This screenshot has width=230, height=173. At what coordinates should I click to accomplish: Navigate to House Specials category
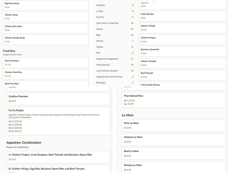[x=115, y=65]
